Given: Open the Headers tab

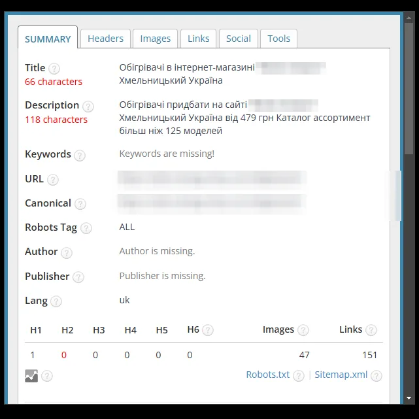Looking at the screenshot, I should tap(105, 39).
